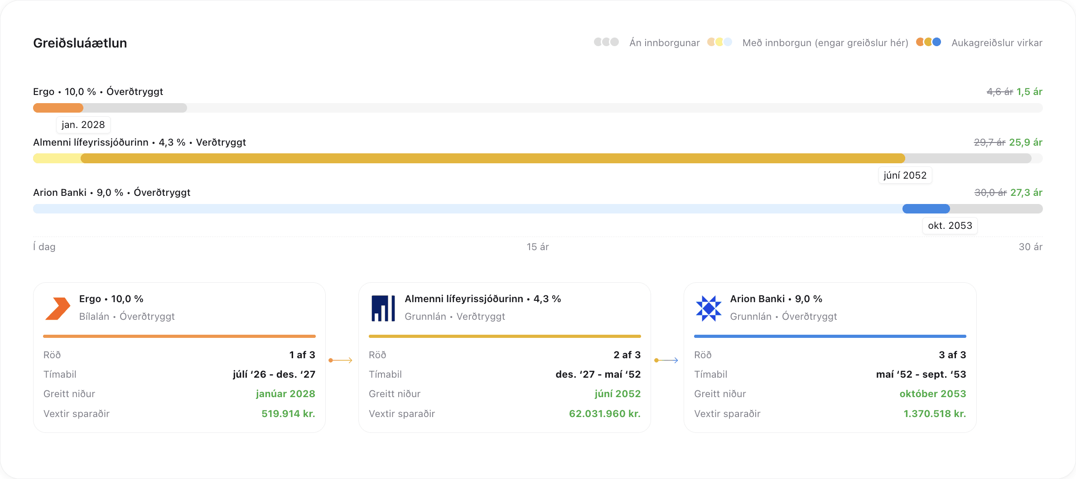Click the green '1,5 ár' duration for Ergo
The image size is (1076, 479).
(1029, 92)
